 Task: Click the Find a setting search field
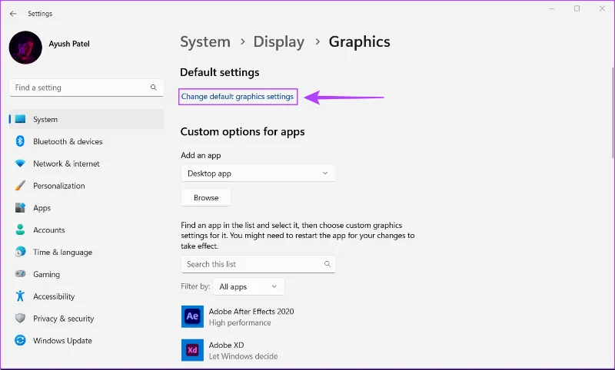click(x=86, y=88)
